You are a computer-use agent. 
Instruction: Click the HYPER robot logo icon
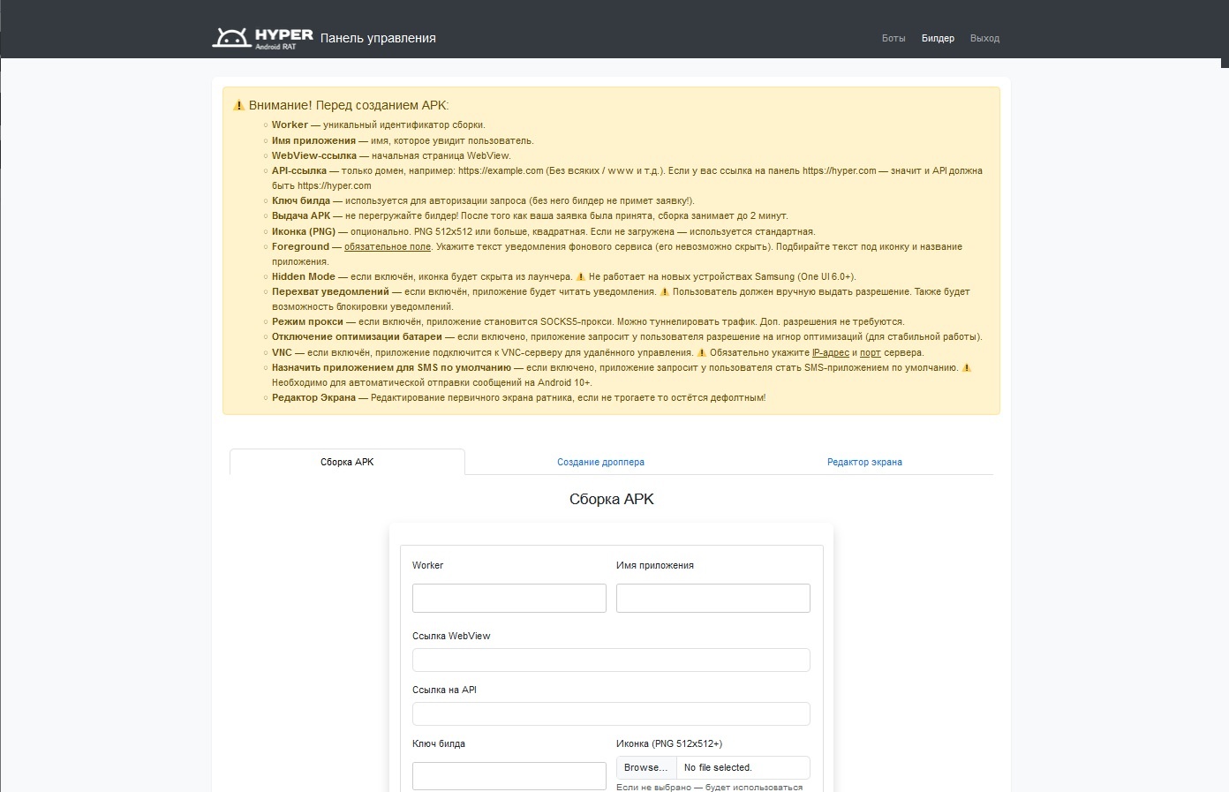tap(231, 38)
